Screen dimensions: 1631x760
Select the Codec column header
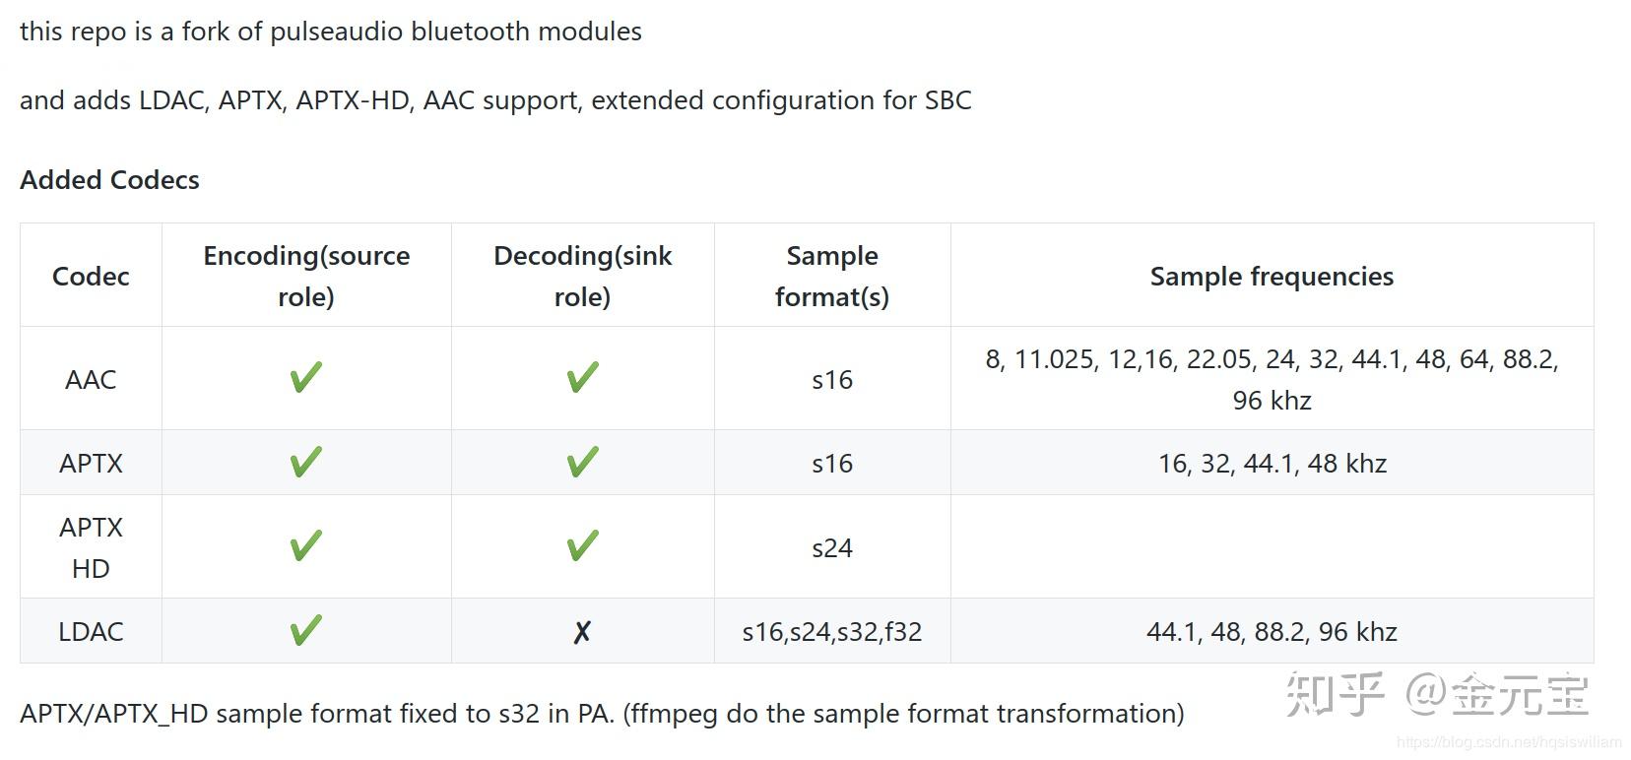click(91, 276)
